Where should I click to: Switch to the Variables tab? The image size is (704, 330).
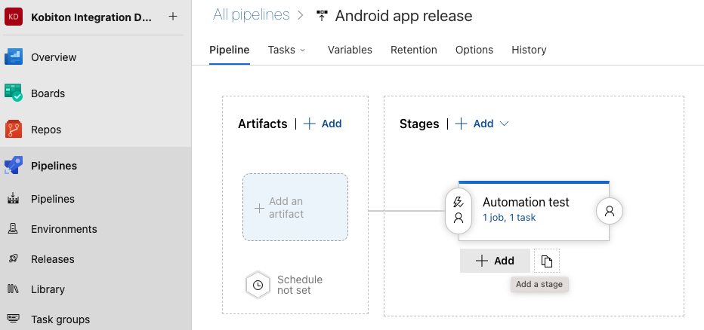(x=350, y=50)
